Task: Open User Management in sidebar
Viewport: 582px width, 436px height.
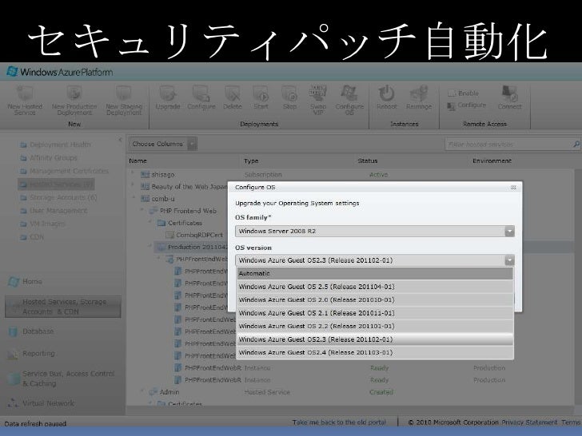Action: [x=54, y=211]
